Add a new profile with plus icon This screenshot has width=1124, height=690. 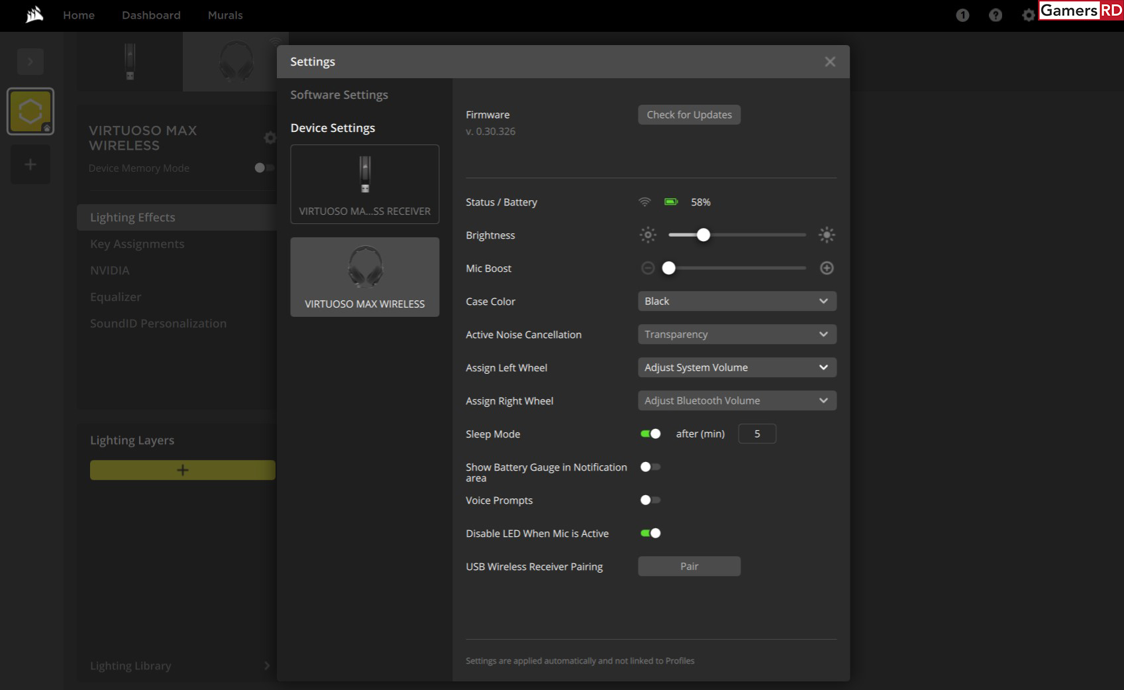pos(30,164)
